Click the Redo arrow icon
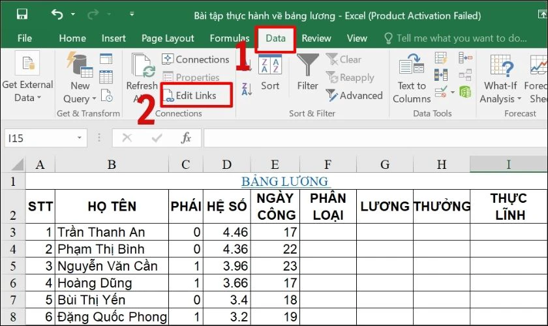 (93, 14)
